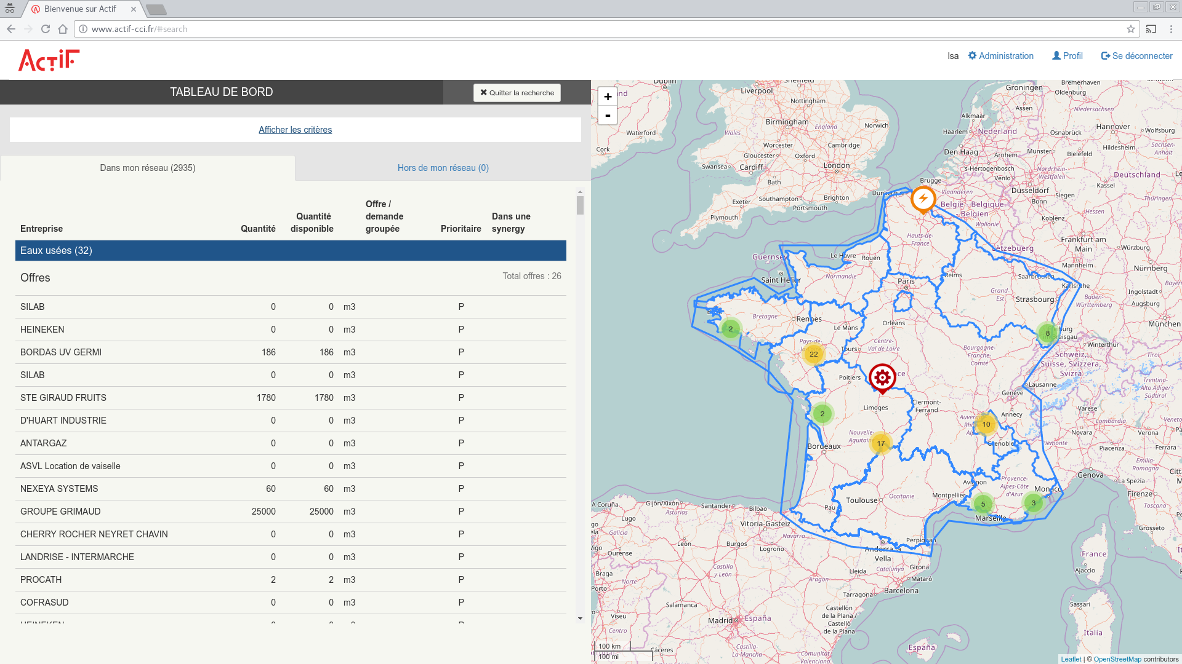The height and width of the screenshot is (664, 1182).
Task: Expand the Afficher les critères section
Action: tap(295, 130)
